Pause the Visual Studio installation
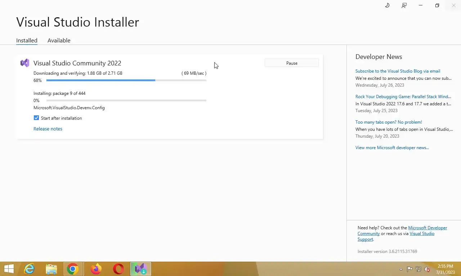 pos(292,63)
